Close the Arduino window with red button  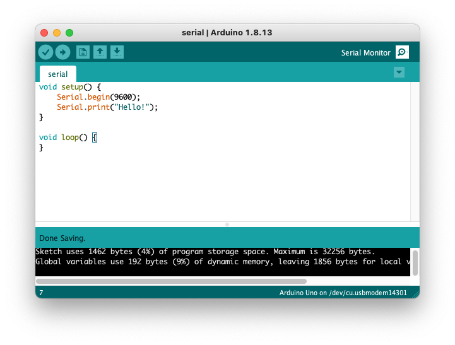click(x=44, y=33)
